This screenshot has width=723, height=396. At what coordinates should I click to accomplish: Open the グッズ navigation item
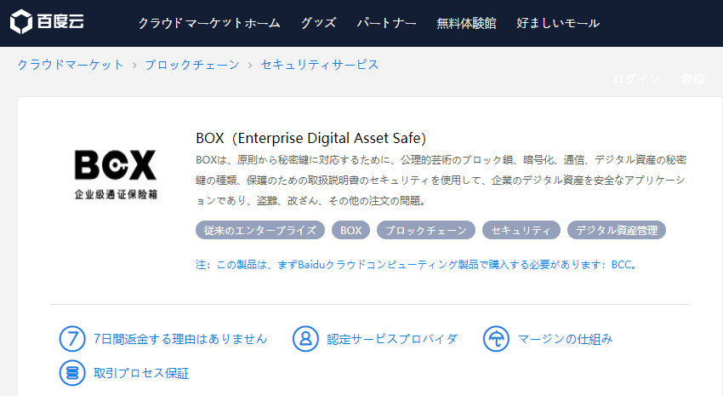pos(318,23)
